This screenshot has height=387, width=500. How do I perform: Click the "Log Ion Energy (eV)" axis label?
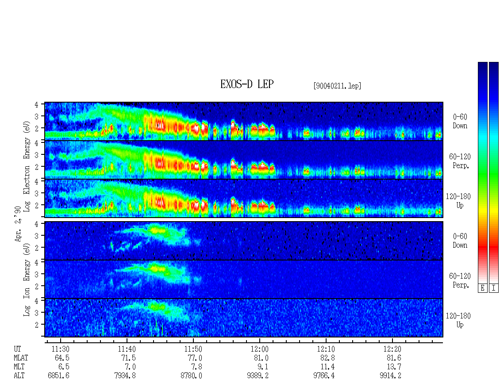point(27,280)
